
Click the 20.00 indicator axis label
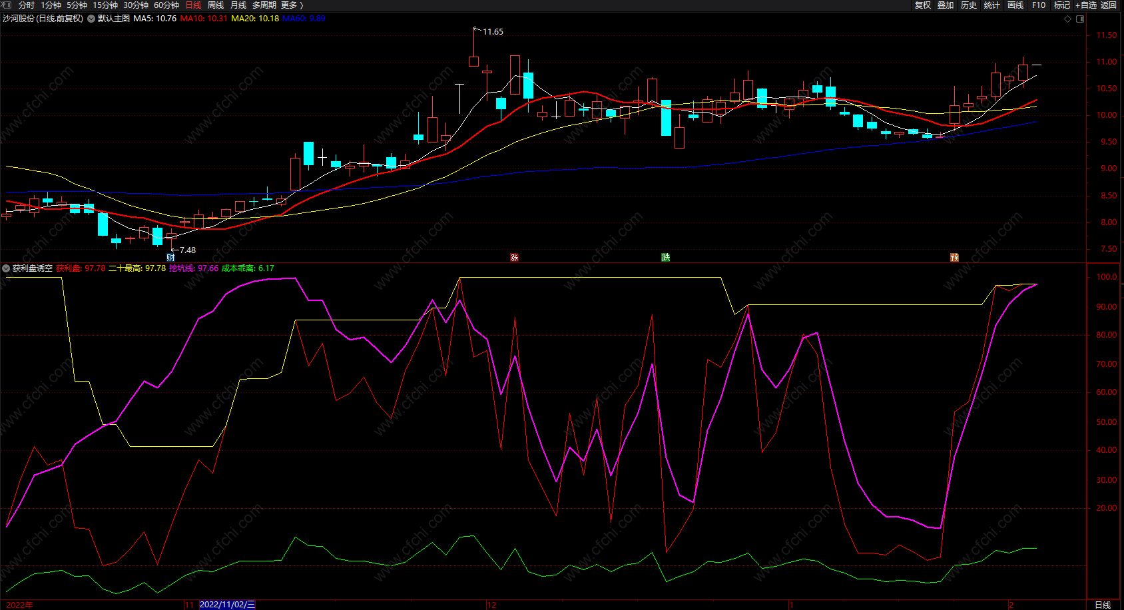(1107, 508)
